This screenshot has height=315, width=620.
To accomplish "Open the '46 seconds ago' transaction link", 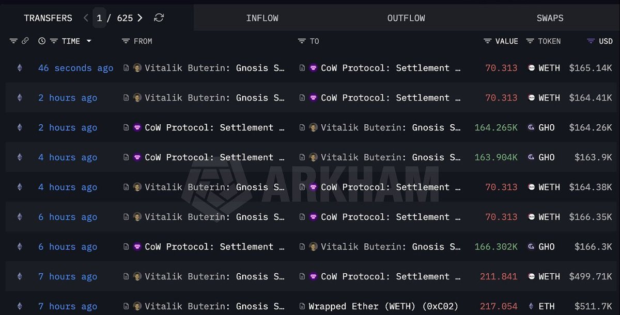I will click(75, 68).
